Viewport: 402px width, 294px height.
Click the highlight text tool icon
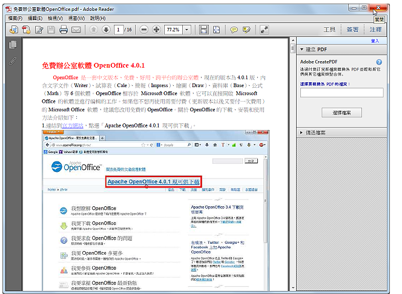point(246,30)
